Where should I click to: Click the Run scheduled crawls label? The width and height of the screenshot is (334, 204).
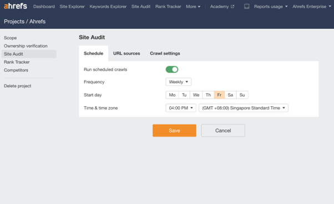(105, 70)
